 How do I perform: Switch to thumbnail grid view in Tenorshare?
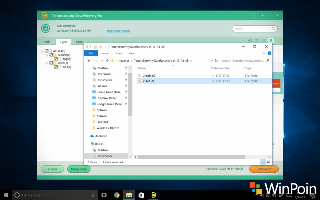(257, 40)
